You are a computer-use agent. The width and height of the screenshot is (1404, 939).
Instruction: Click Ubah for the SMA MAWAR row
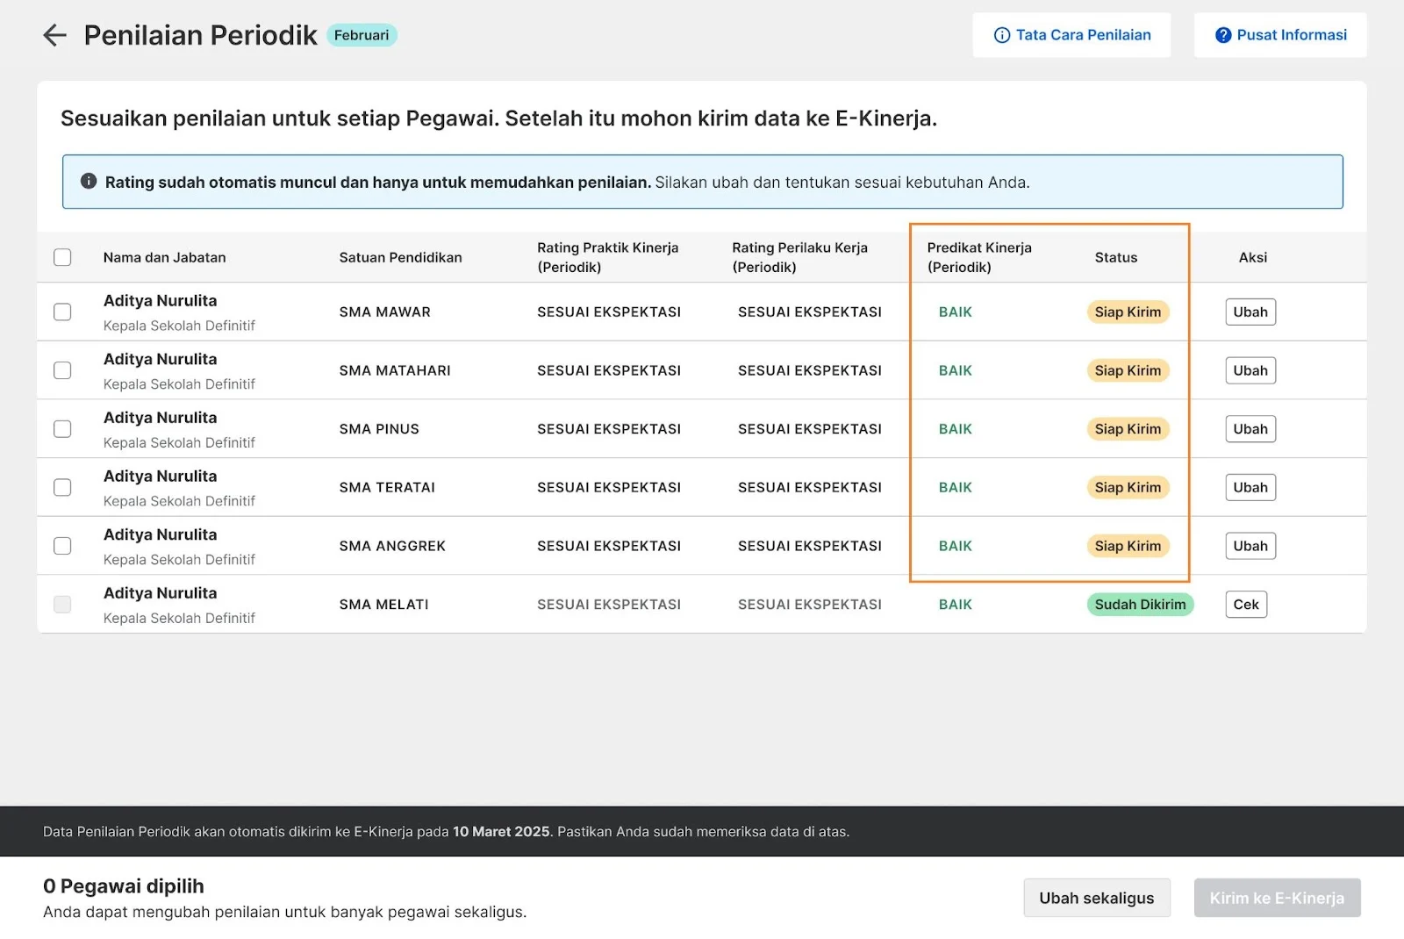click(1250, 312)
